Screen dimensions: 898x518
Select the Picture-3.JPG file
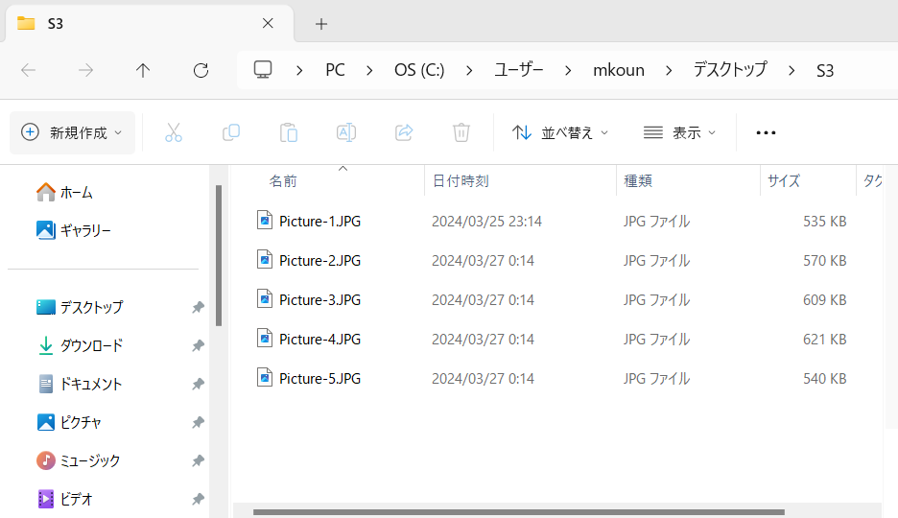(x=319, y=299)
